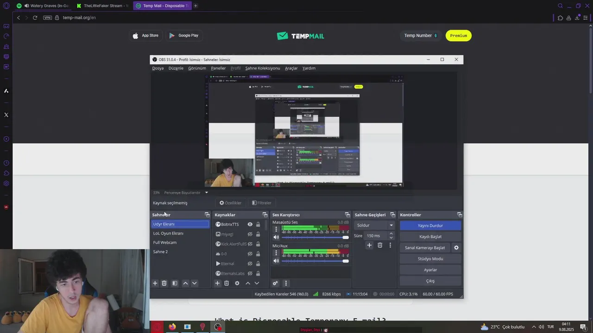Open transition properties three-dot menu

tap(390, 245)
